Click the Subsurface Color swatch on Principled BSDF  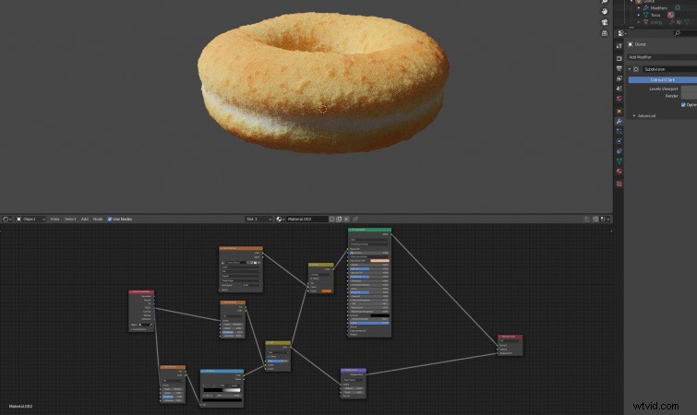(x=379, y=261)
